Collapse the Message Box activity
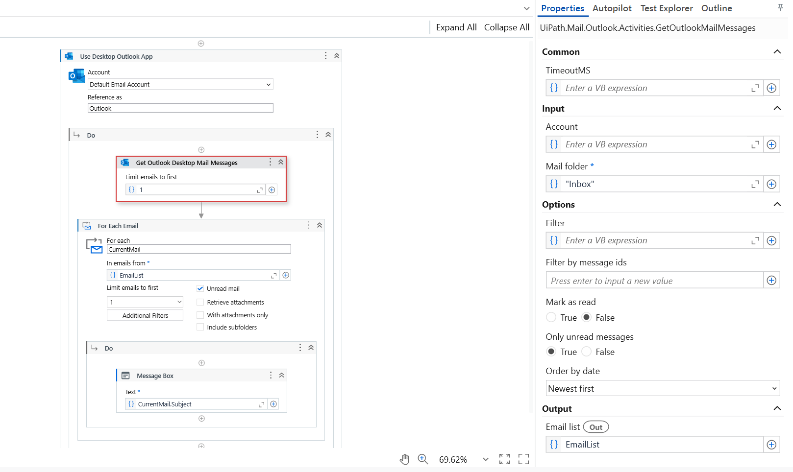 [281, 375]
